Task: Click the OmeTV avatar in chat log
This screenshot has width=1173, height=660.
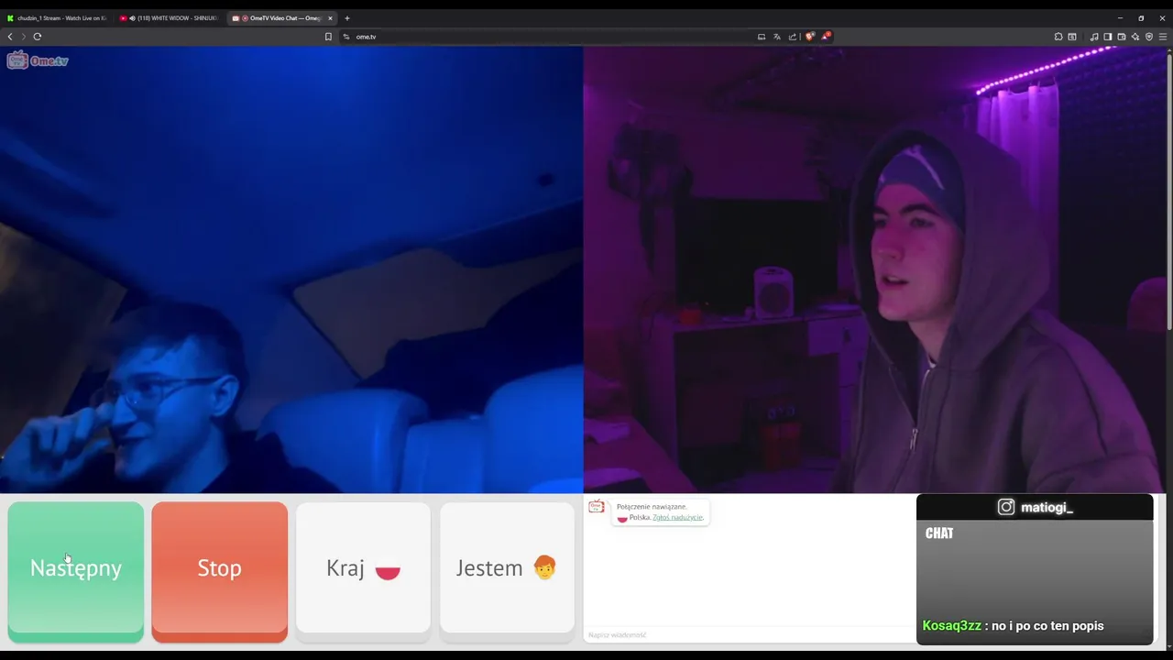Action: click(597, 507)
